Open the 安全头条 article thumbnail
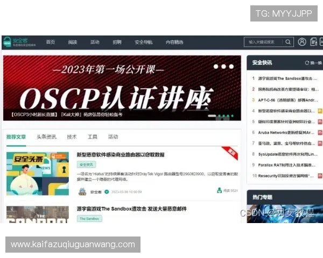 click(38, 174)
